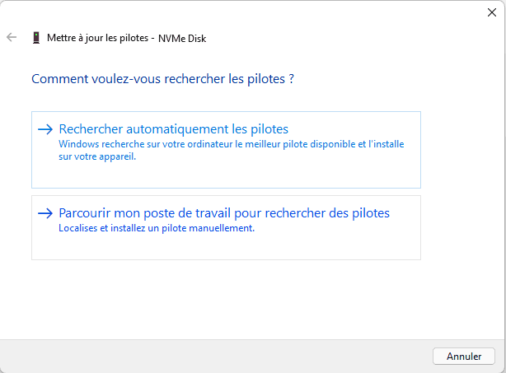506x373 pixels.
Task: Close the driver update dialog window
Action: [x=492, y=12]
